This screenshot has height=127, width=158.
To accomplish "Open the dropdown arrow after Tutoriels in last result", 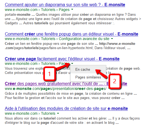I will (58, 113).
